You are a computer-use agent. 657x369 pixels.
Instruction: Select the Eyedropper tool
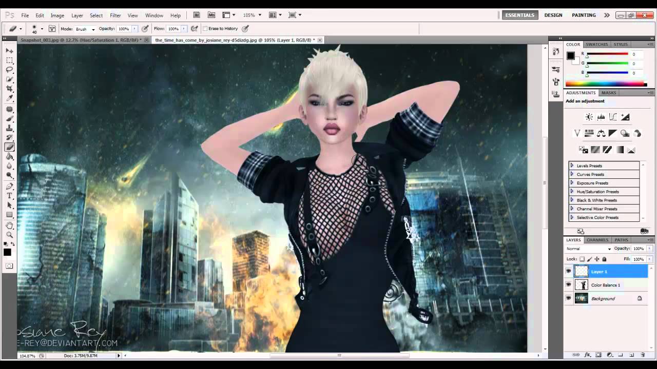(9, 97)
